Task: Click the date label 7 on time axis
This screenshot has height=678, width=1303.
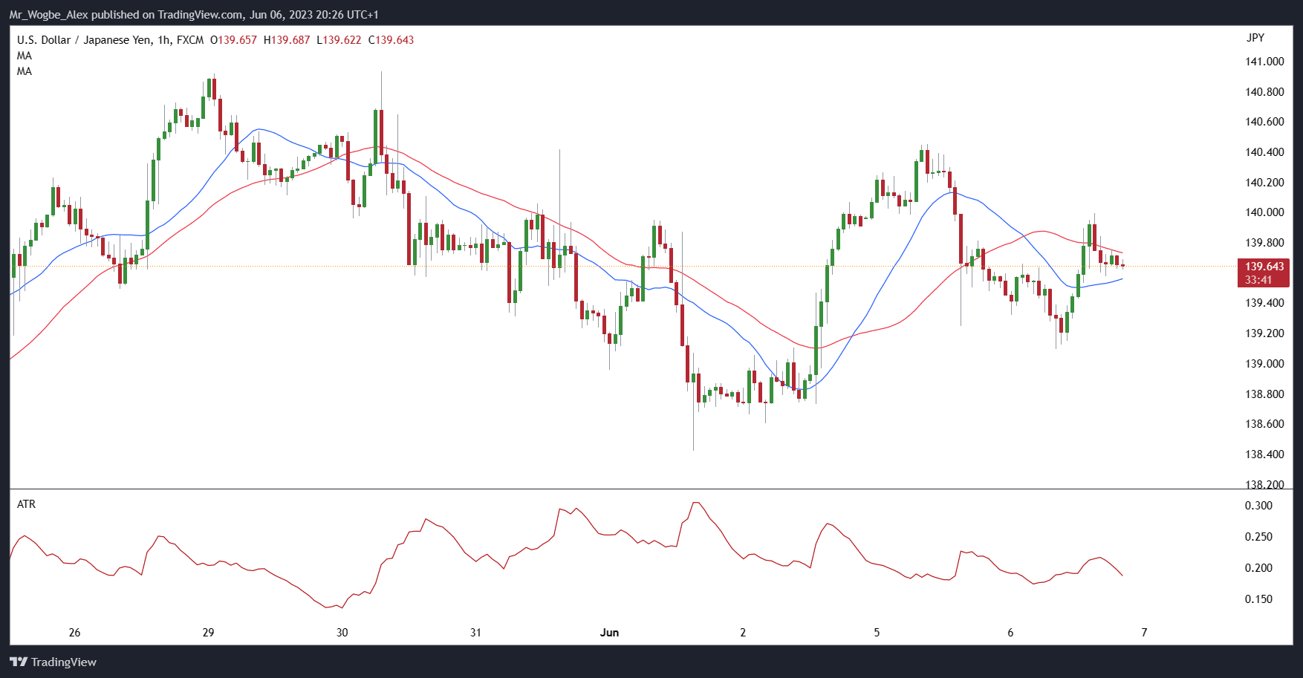Action: 1144,633
